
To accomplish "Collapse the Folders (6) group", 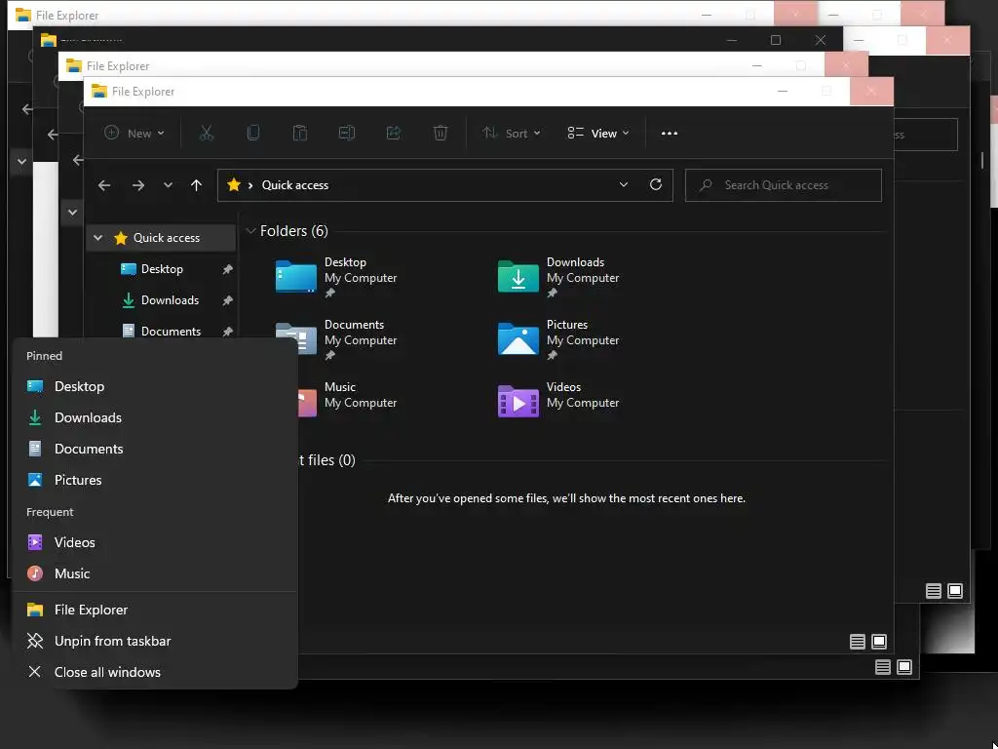I will coord(250,230).
